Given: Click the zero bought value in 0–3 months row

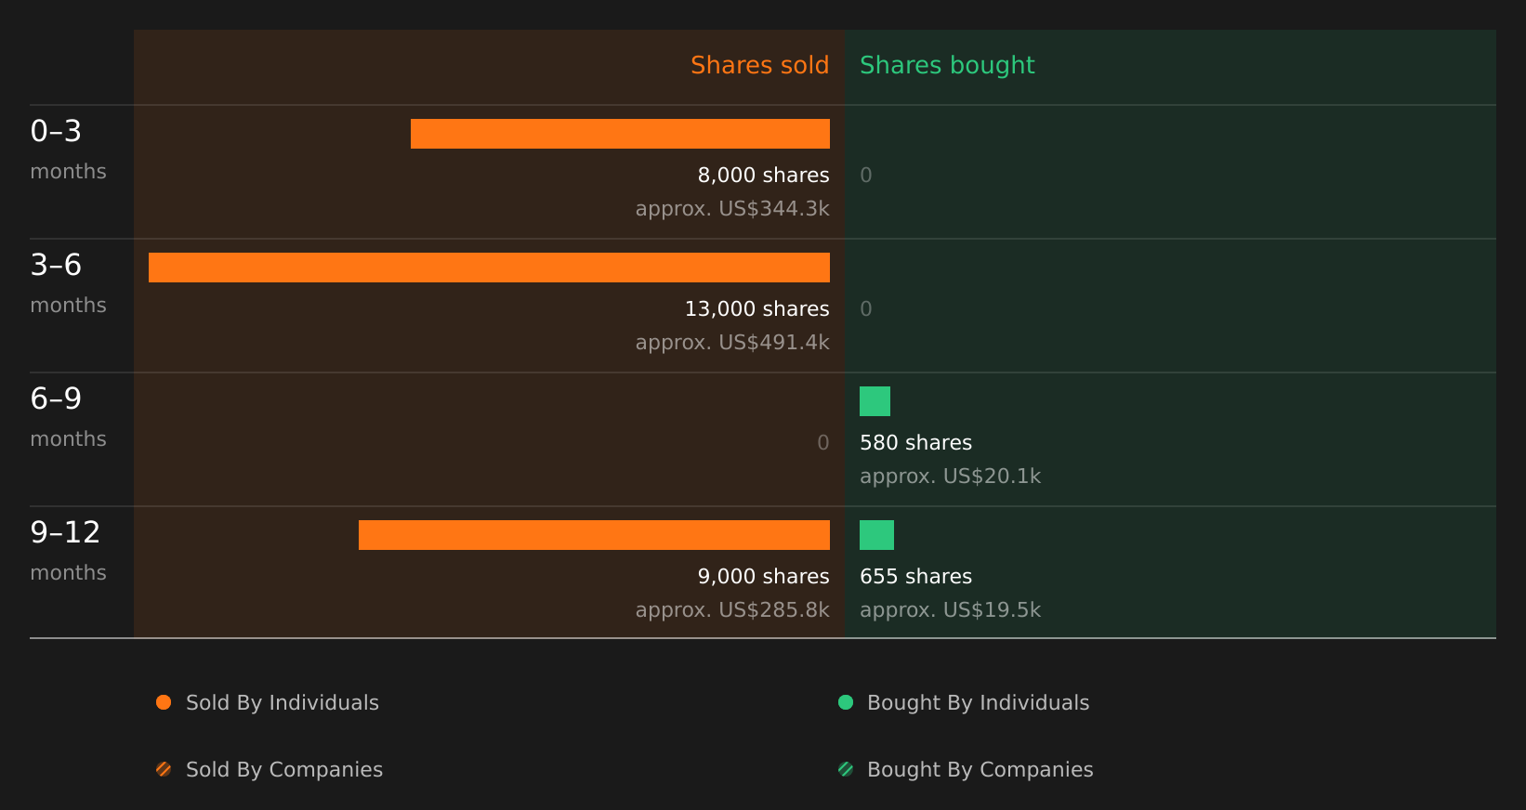Looking at the screenshot, I should click(x=866, y=176).
